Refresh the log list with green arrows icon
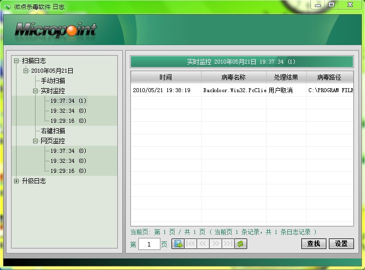365x270 pixels. coord(241,244)
